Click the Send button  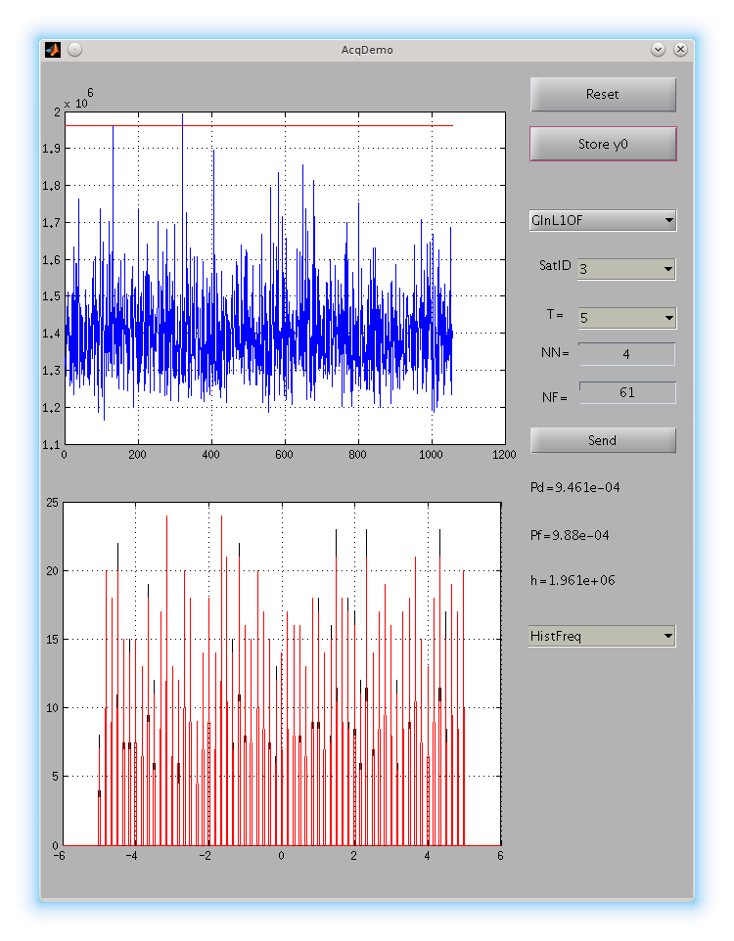coord(603,440)
